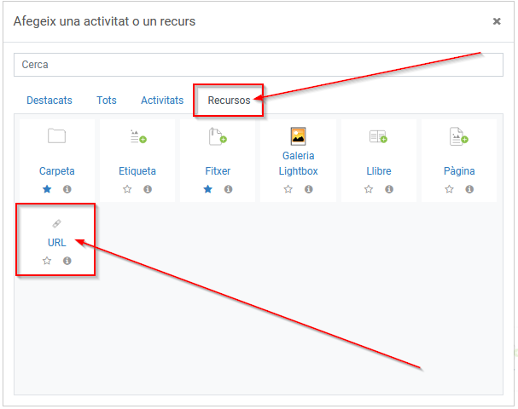Unstar the Carpeta resource
Image resolution: width=518 pixels, height=409 pixels.
(x=47, y=189)
